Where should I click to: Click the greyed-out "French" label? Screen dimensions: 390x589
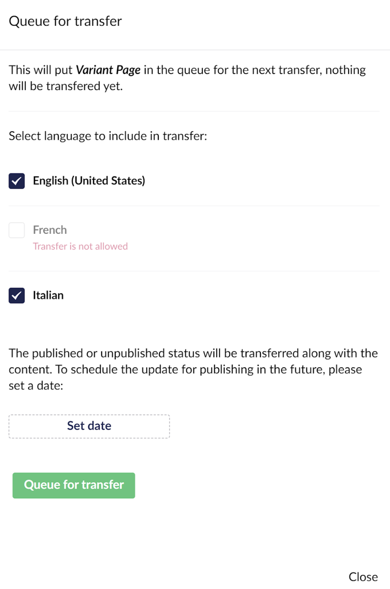point(50,230)
